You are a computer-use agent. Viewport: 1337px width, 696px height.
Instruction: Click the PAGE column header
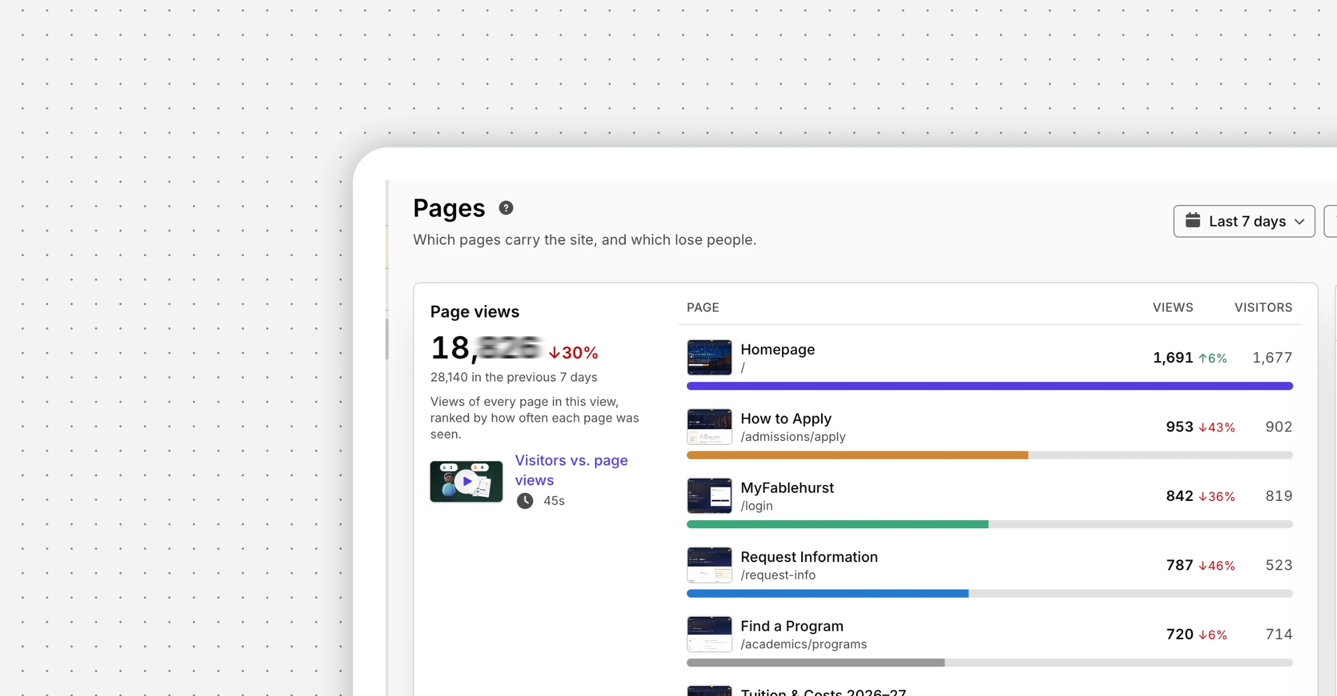pos(702,308)
